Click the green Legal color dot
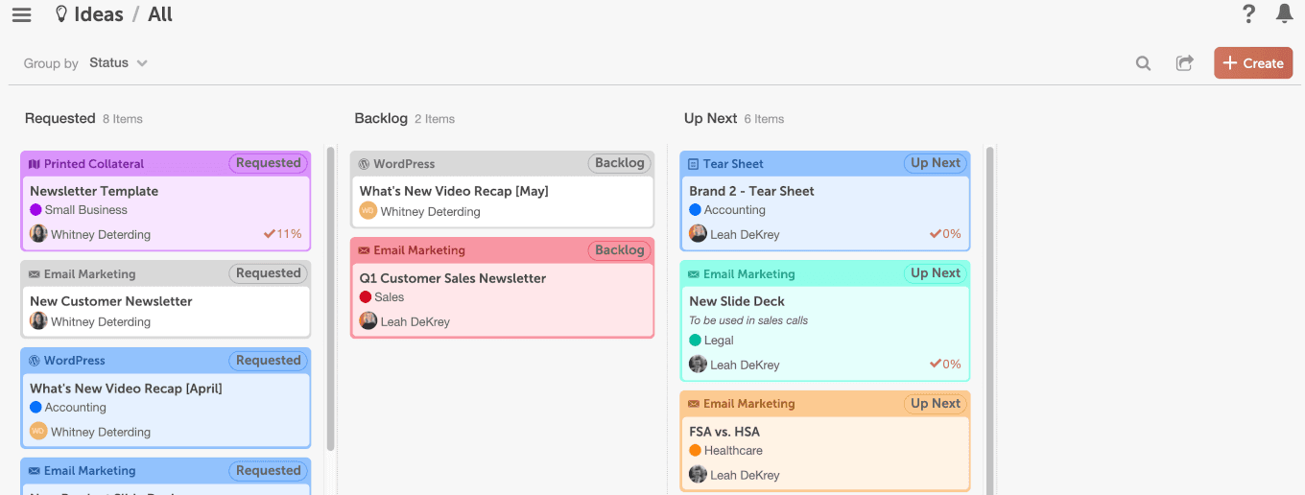1305x495 pixels. tap(696, 341)
